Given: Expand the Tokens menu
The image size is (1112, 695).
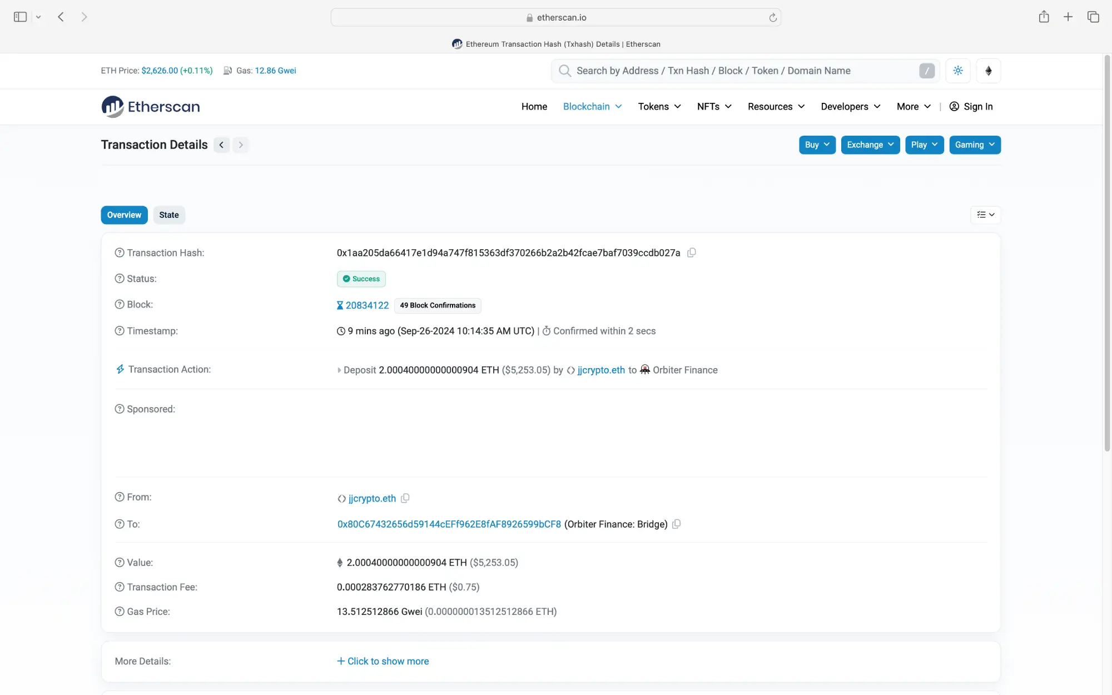Looking at the screenshot, I should [659, 106].
